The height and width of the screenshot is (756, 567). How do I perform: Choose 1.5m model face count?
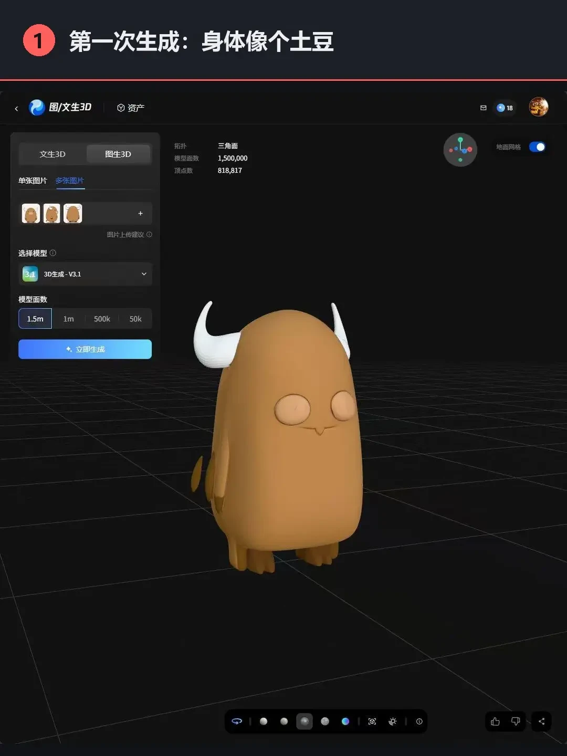pyautogui.click(x=35, y=319)
